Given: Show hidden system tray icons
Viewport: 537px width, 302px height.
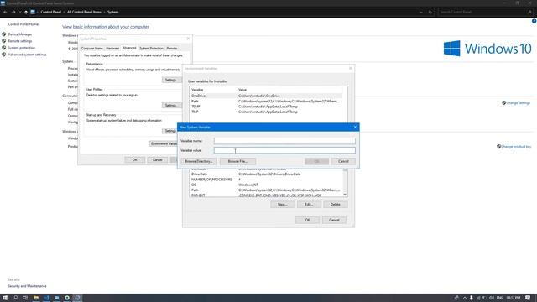Looking at the screenshot, I should [x=465, y=298].
